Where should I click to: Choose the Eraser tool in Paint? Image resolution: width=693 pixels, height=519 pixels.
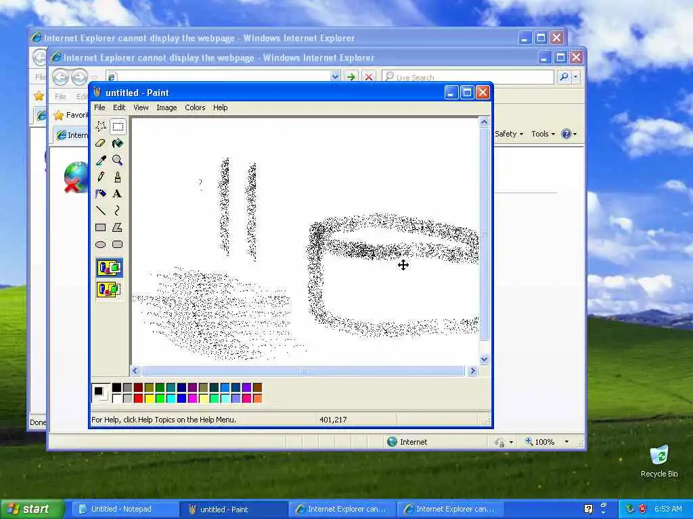101,143
